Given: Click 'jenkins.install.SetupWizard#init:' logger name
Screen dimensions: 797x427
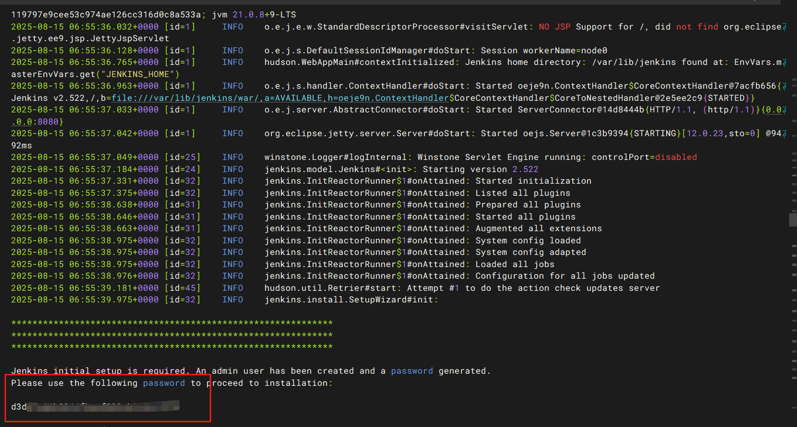Looking at the screenshot, I should tap(352, 300).
